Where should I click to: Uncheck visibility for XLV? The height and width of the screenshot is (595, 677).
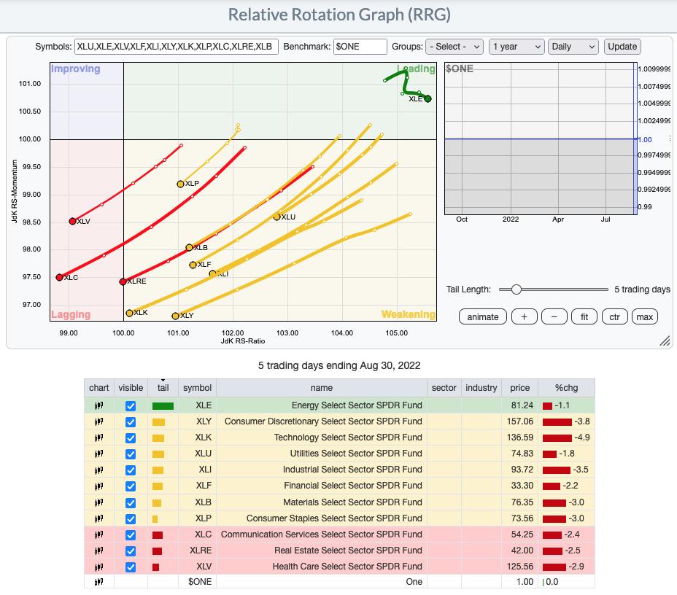tap(131, 567)
